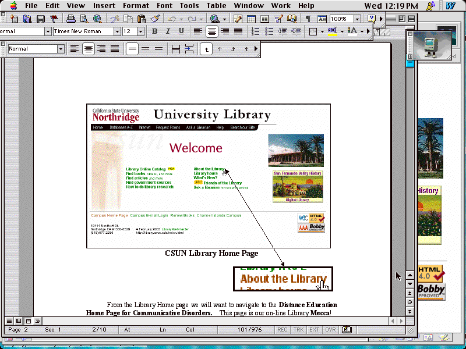This screenshot has width=466, height=349.
Task: Open the Insert menu
Action: pyautogui.click(x=104, y=6)
